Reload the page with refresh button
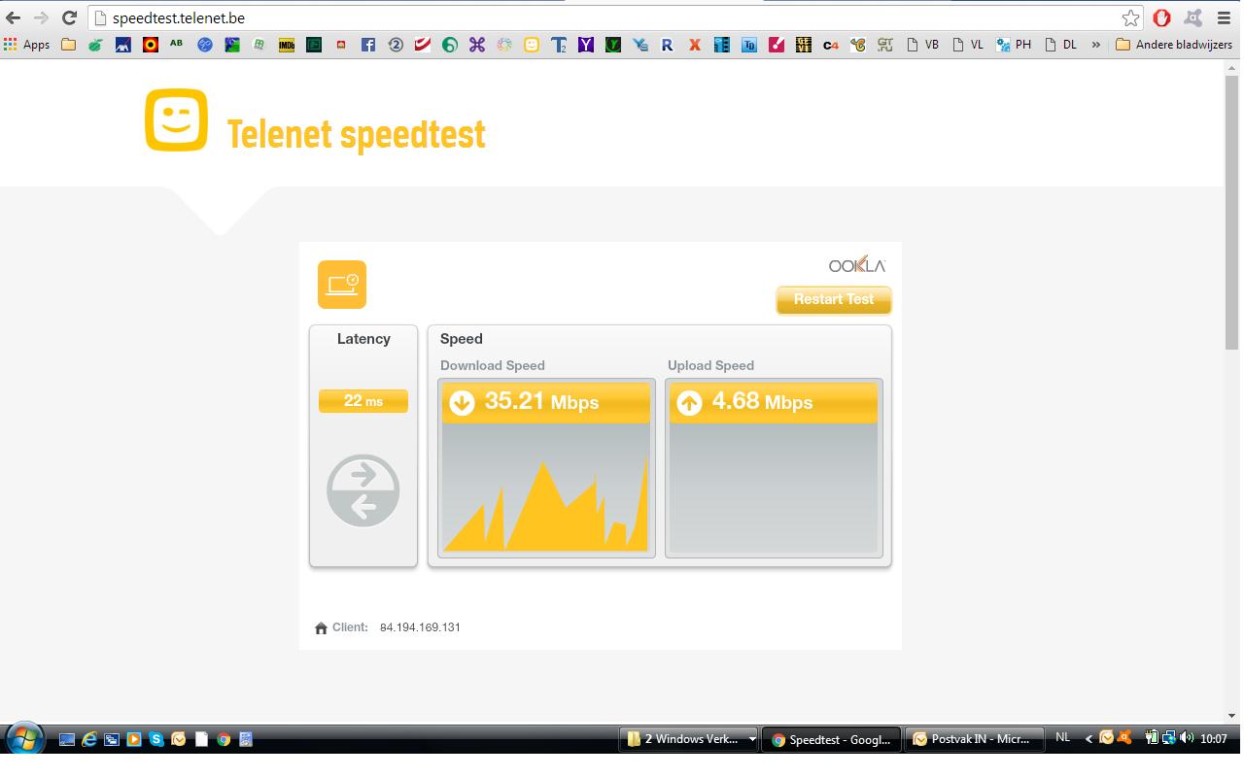 click(x=69, y=17)
